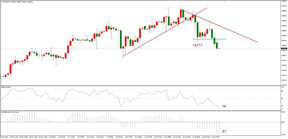The height and width of the screenshot is (139, 288).
Task: Click the last green candle at chart's right edge
Action: pos(219,49)
